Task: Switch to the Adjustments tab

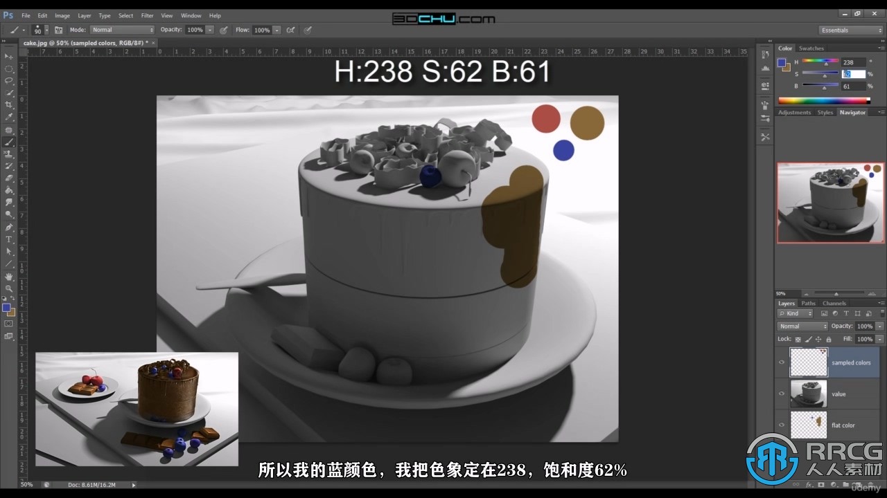Action: click(x=794, y=112)
